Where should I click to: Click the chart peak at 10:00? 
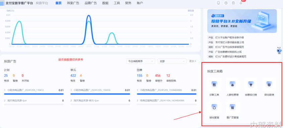coord(88,15)
